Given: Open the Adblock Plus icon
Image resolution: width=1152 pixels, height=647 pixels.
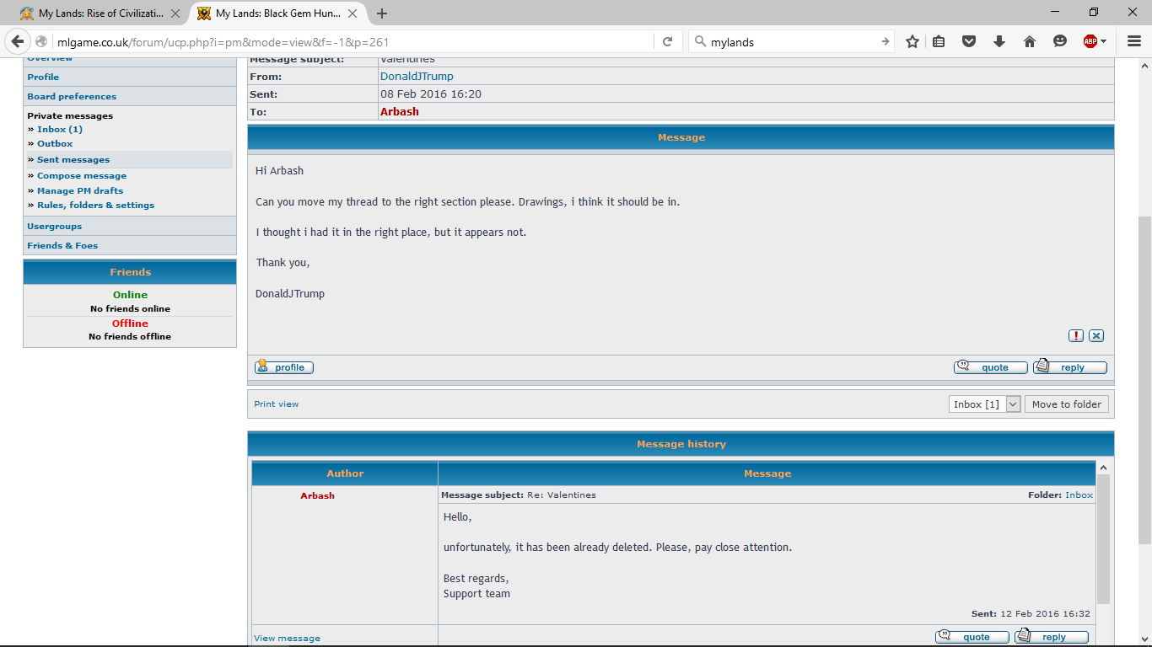Looking at the screenshot, I should coord(1090,41).
